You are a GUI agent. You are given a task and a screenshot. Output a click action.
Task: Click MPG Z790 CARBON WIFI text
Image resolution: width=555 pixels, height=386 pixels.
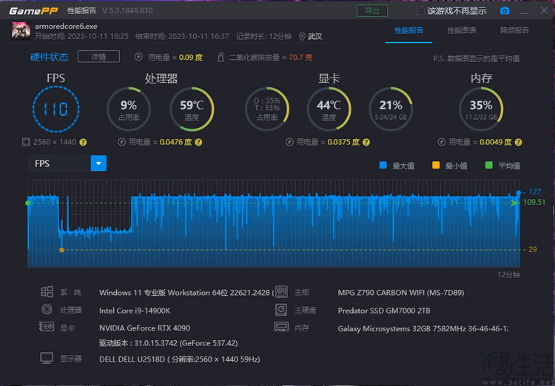tap(400, 293)
